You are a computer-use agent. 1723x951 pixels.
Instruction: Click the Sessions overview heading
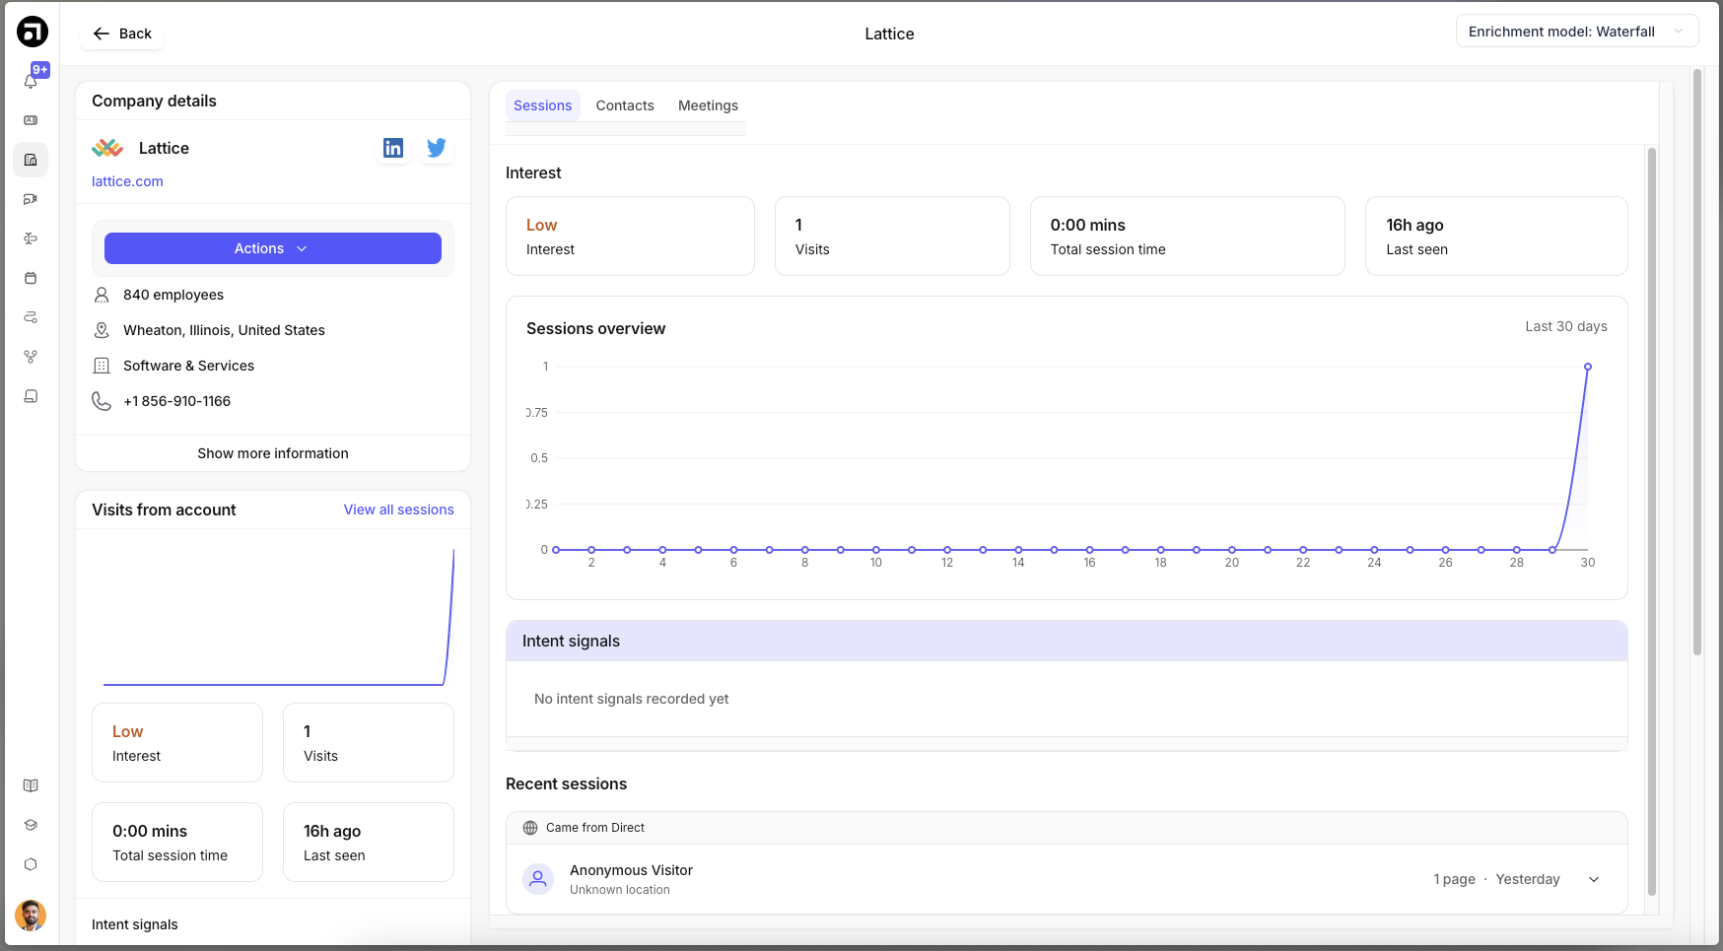point(595,328)
